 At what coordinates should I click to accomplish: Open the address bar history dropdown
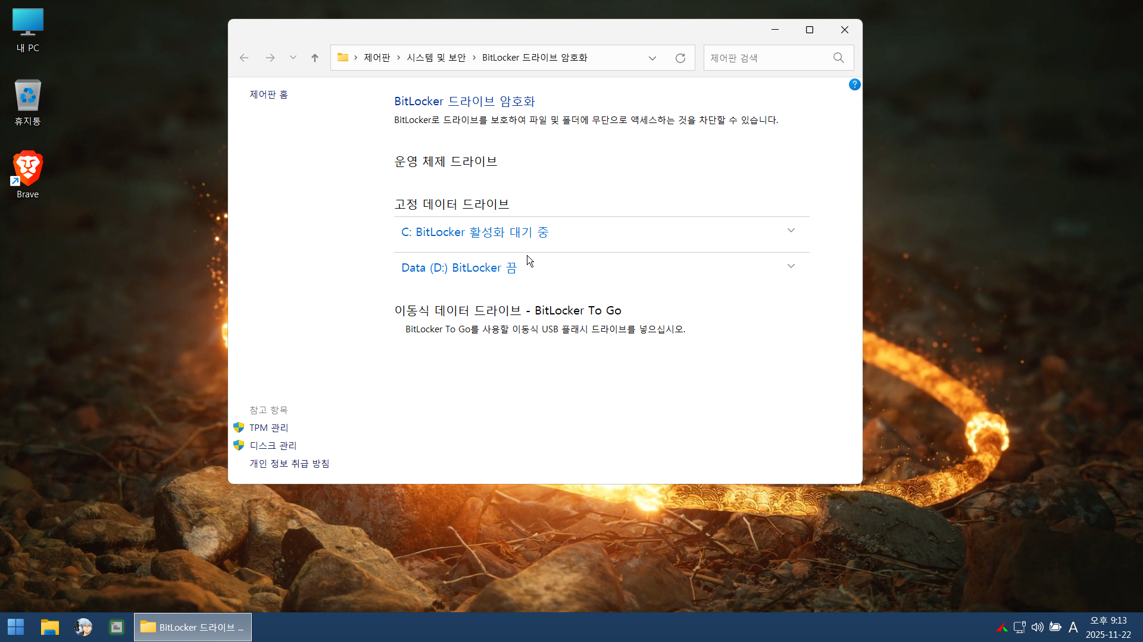pyautogui.click(x=652, y=58)
